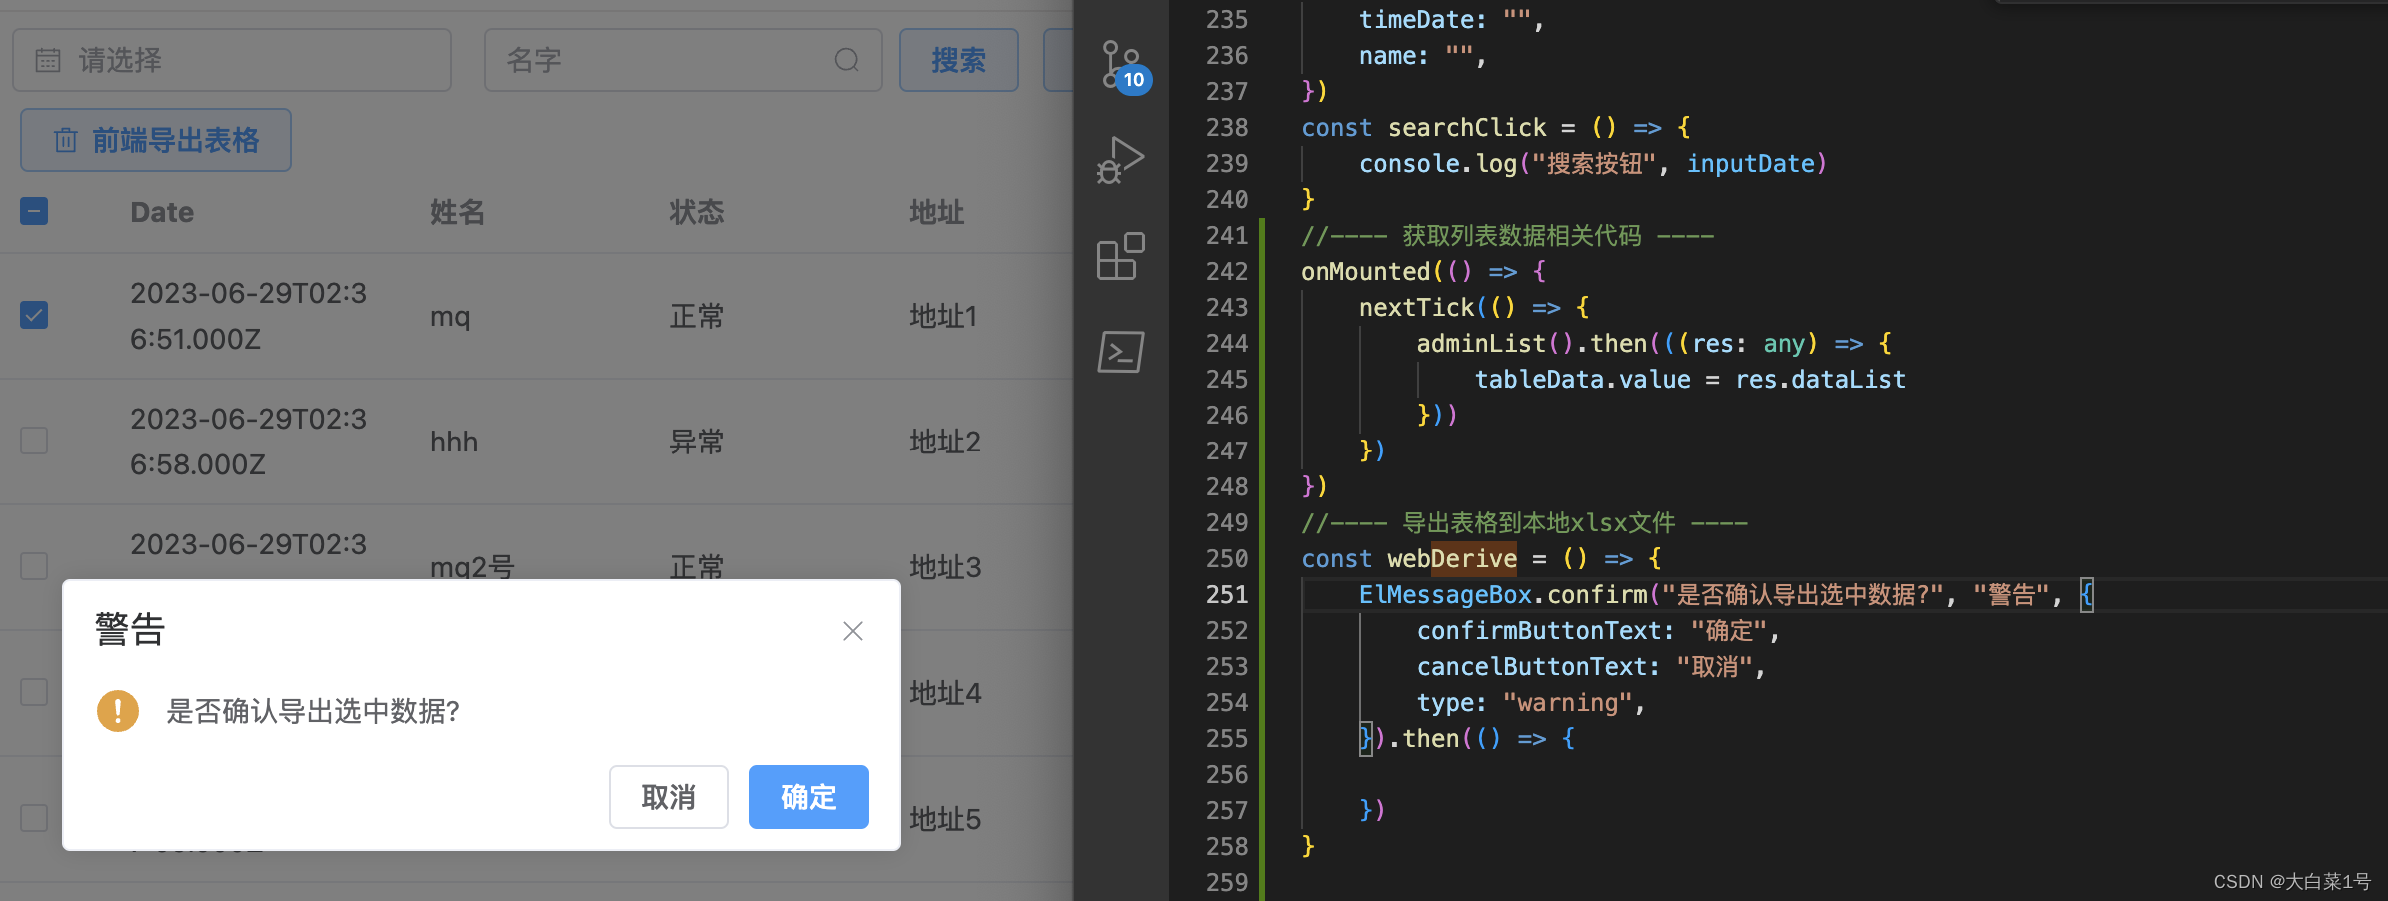Open the terminal panel icon in the sidebar

pyautogui.click(x=1121, y=352)
